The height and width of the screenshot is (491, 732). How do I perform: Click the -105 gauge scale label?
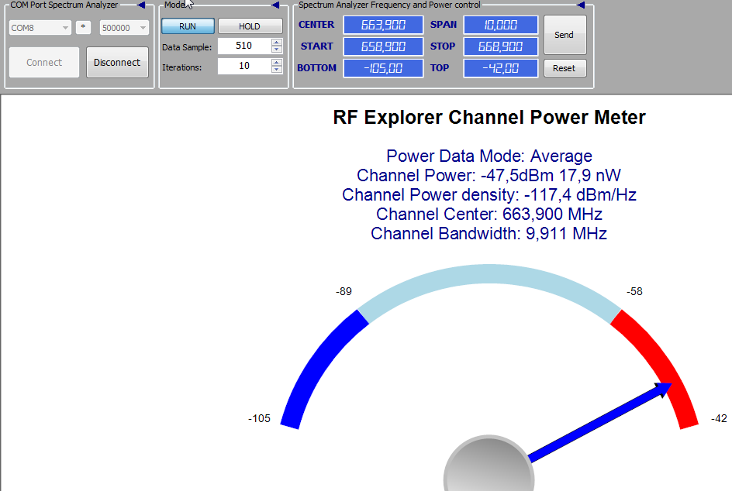tap(259, 418)
